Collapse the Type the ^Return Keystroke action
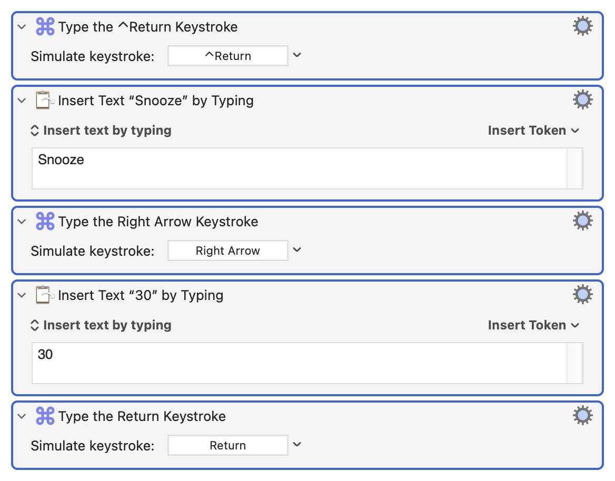Screen dimensions: 615x481 coord(22,27)
